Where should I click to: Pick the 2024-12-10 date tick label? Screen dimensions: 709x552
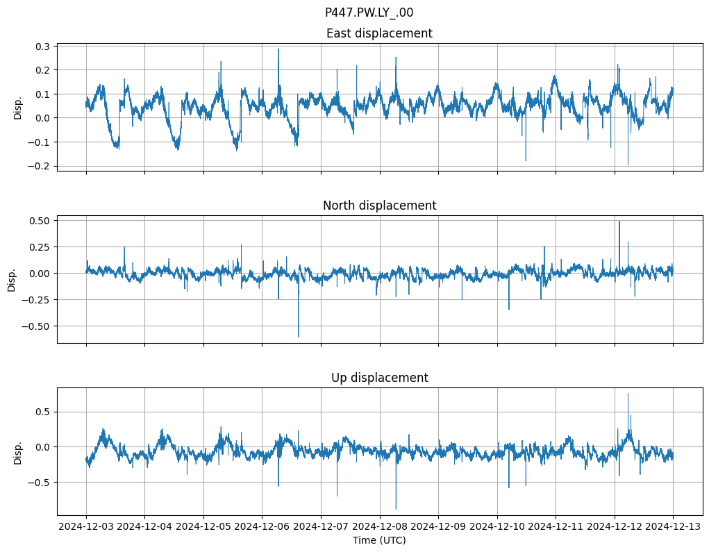pos(497,526)
